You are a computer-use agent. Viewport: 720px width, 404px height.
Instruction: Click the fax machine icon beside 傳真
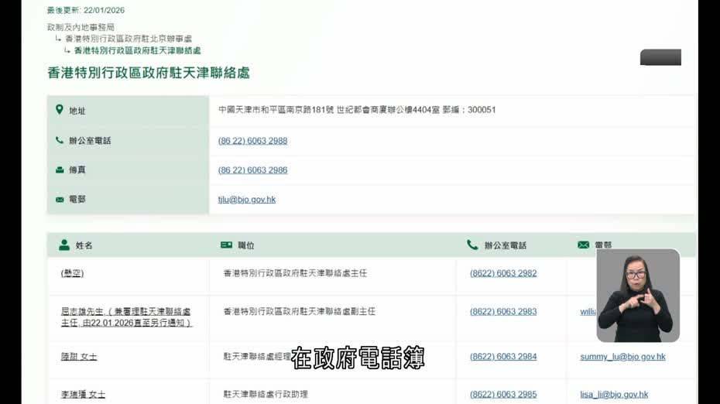click(x=60, y=169)
